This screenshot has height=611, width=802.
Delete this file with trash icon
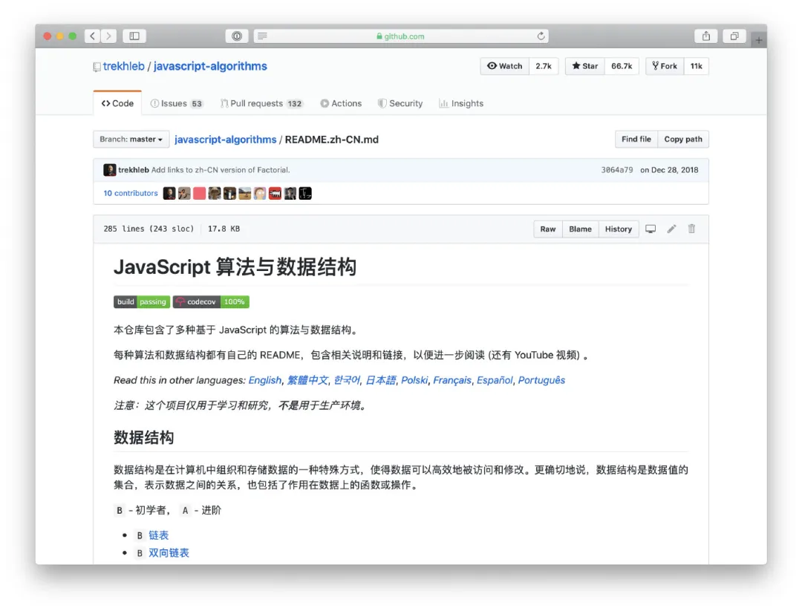[691, 229]
